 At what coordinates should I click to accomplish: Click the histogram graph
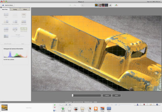coord(15,54)
